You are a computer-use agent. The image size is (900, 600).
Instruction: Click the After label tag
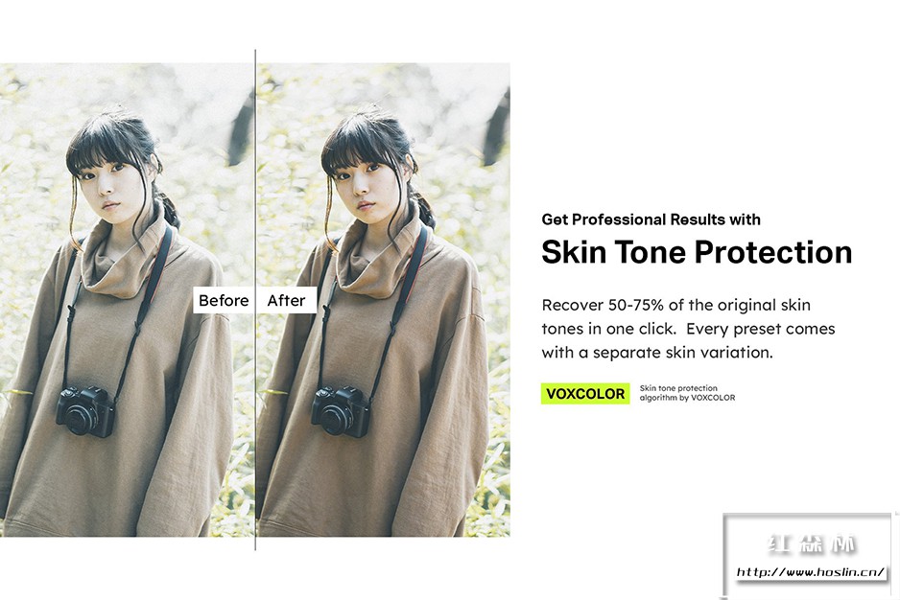pyautogui.click(x=287, y=300)
